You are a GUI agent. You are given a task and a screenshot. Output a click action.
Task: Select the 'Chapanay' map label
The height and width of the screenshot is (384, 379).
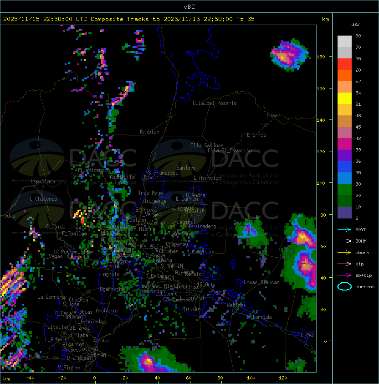pyautogui.click(x=177, y=244)
